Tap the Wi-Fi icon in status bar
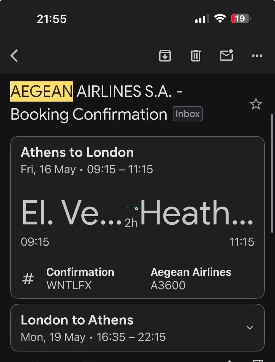The width and height of the screenshot is (275, 362). 220,19
